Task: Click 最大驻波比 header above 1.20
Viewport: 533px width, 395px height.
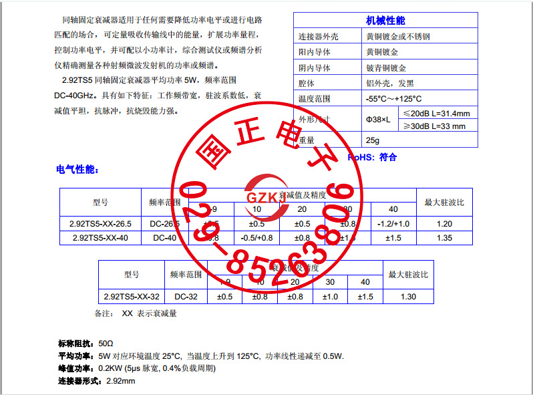Action: click(444, 203)
